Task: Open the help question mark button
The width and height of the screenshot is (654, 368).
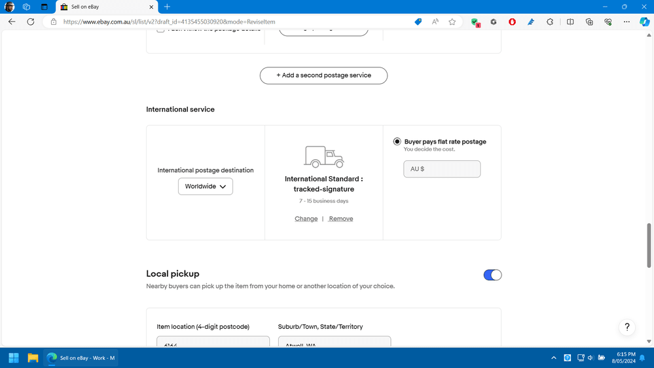Action: click(x=627, y=327)
